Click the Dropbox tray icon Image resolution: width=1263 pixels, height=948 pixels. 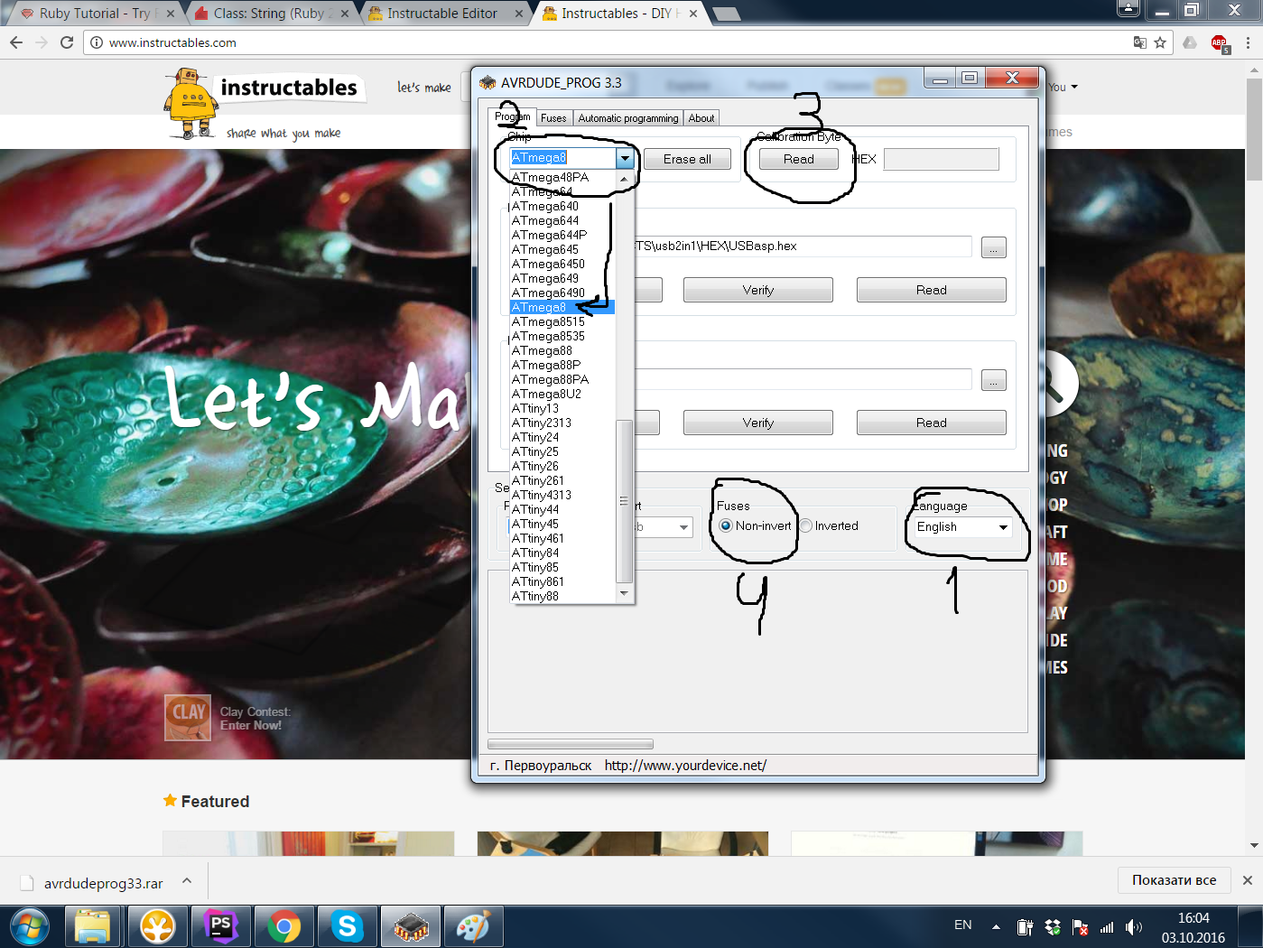1053,926
